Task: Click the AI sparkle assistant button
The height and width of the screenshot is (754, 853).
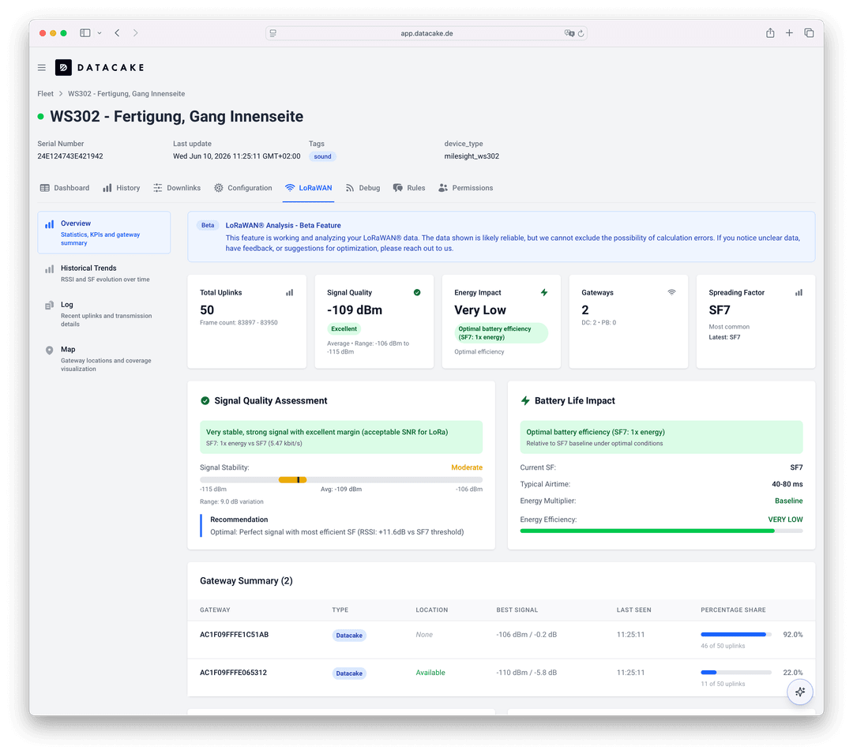Action: (799, 692)
